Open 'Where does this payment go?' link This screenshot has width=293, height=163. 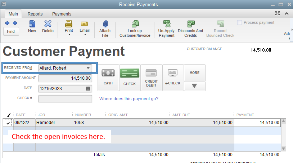pyautogui.click(x=129, y=99)
